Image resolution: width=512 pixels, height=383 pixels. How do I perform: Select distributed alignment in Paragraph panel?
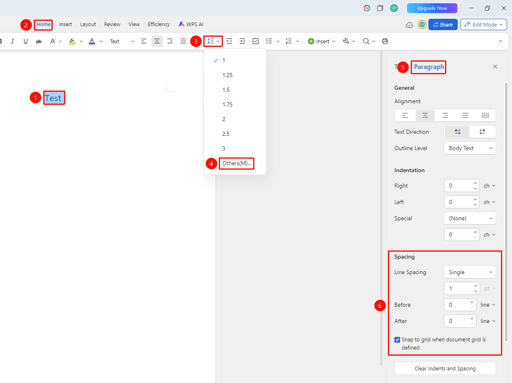point(485,115)
